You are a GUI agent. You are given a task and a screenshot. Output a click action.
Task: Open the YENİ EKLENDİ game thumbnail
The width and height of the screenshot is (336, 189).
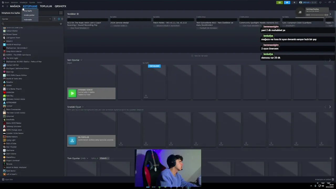[154, 82]
